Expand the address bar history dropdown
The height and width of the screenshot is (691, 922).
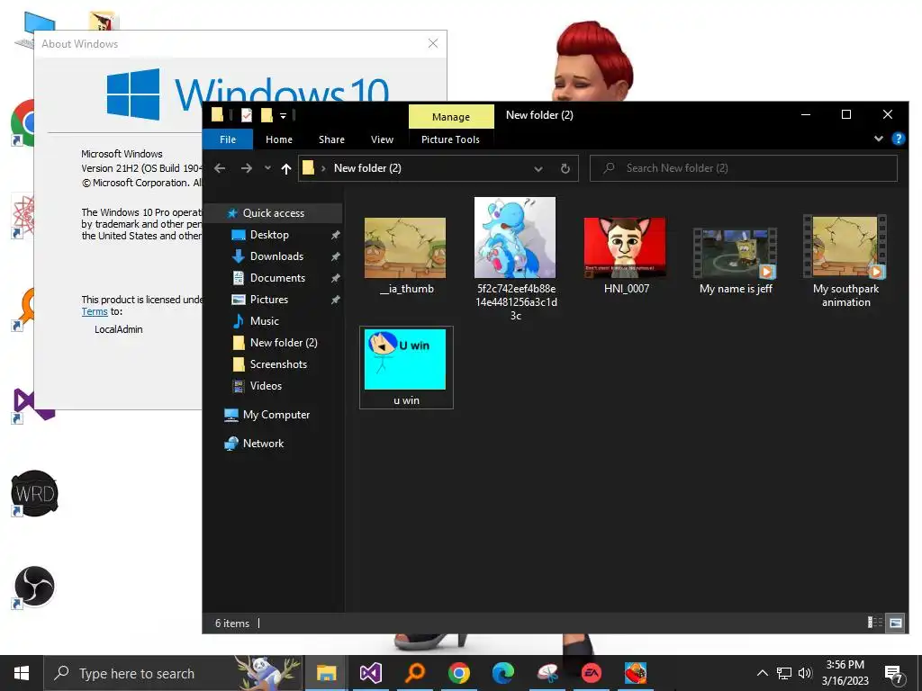tap(538, 168)
